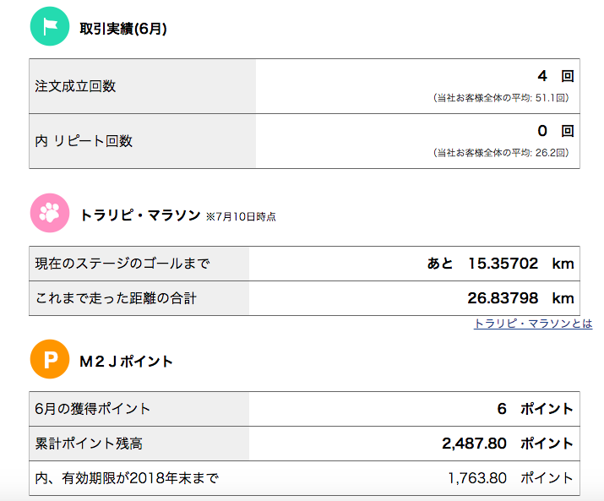
Task: Click the 1,763.80 ポイント expiring value
Action: tap(511, 478)
